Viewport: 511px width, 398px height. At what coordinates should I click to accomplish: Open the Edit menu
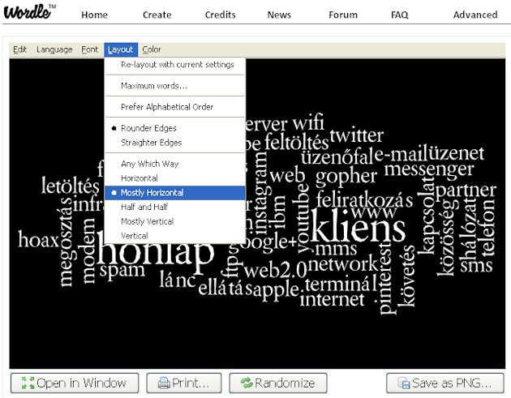coord(19,49)
